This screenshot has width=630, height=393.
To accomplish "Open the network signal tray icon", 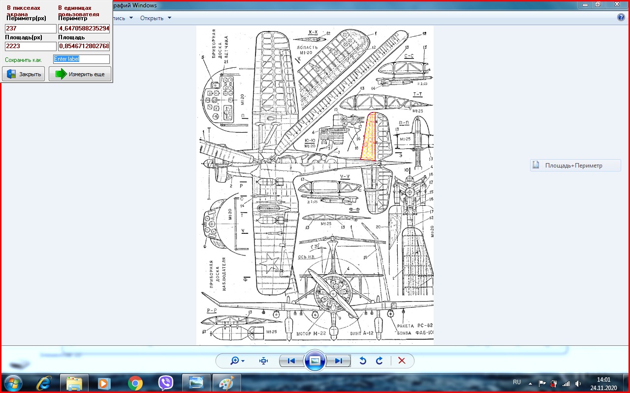I will point(566,383).
